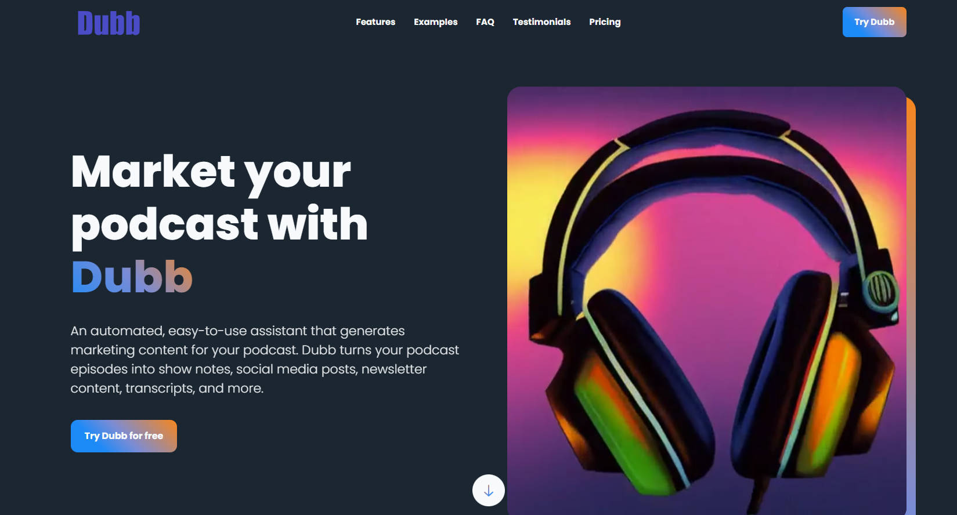Open the Features section link
Screen dimensions: 957x515
[x=375, y=22]
